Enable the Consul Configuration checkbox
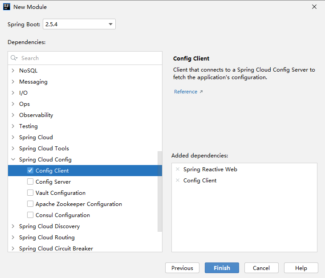Screen dimensions: 325x278 (30, 215)
